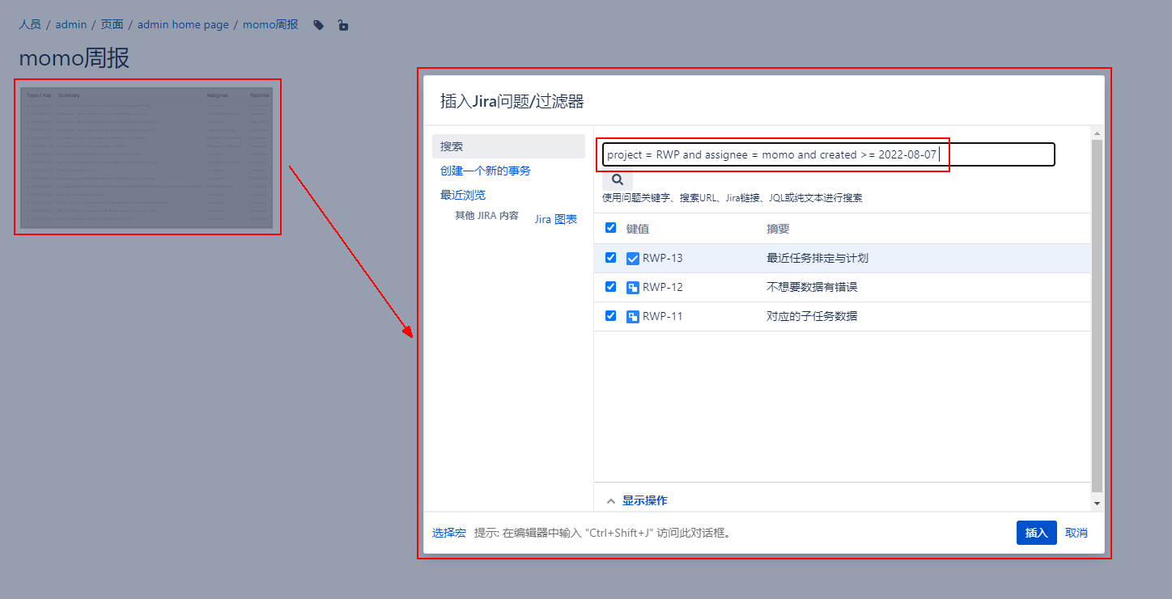Uncheck the RWP-13 issue checkbox
This screenshot has width=1172, height=599.
point(611,258)
